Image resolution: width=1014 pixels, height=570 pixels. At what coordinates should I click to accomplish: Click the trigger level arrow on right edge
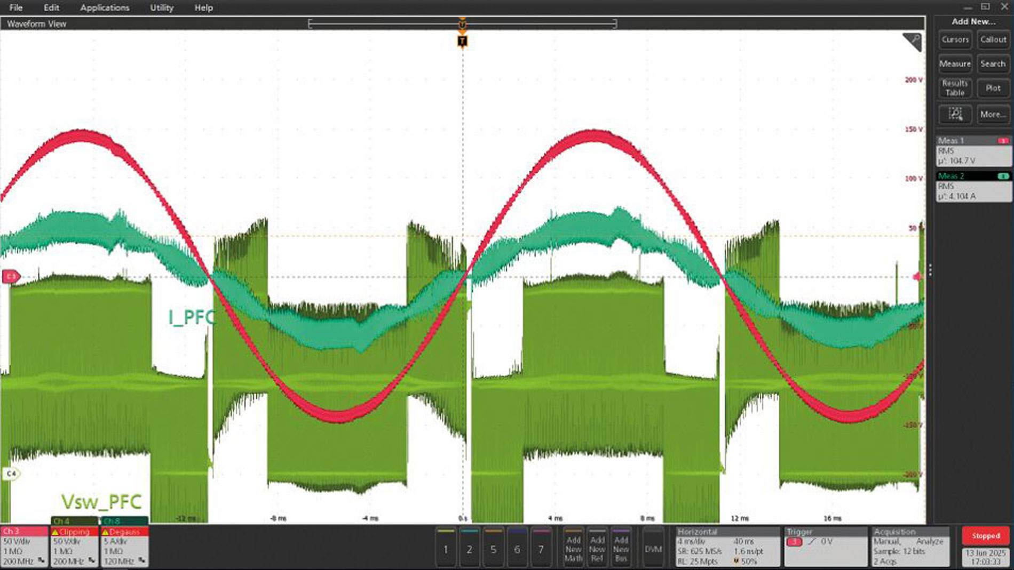tap(917, 277)
